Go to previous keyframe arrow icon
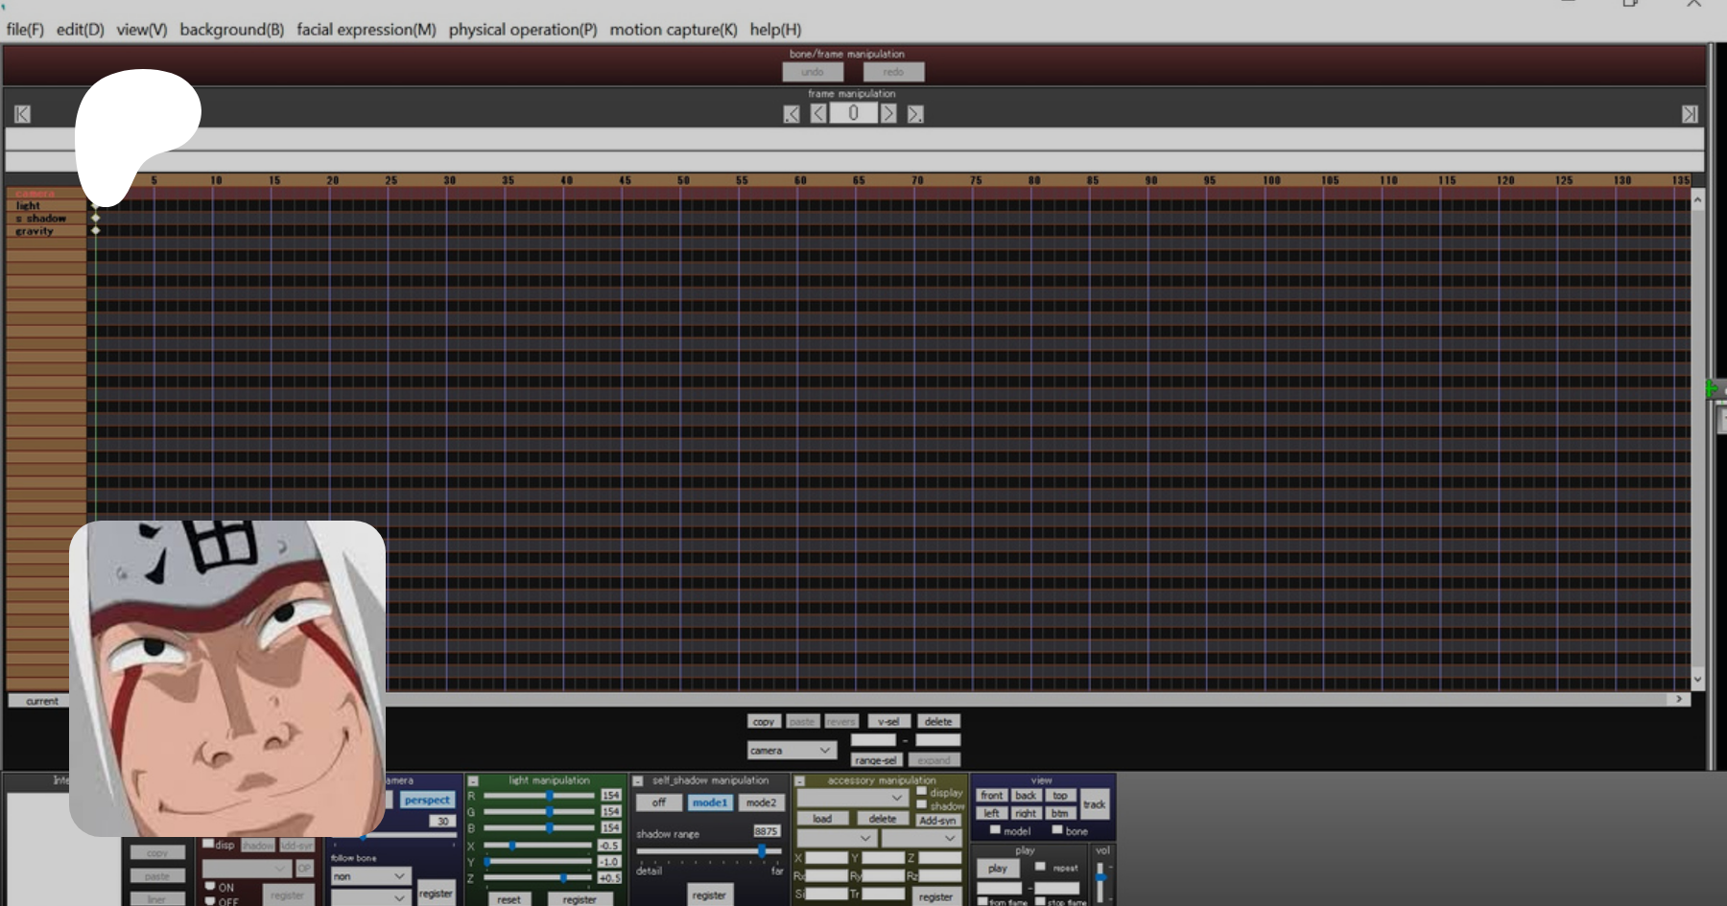Image resolution: width=1727 pixels, height=906 pixels. pos(792,114)
